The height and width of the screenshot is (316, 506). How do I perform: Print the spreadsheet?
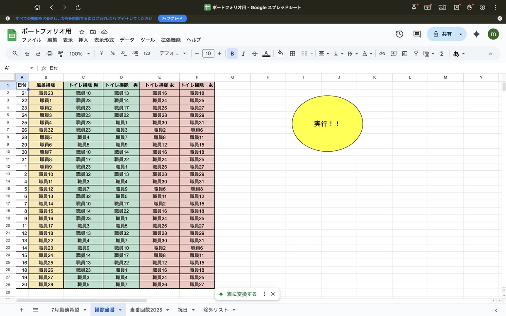pos(49,53)
